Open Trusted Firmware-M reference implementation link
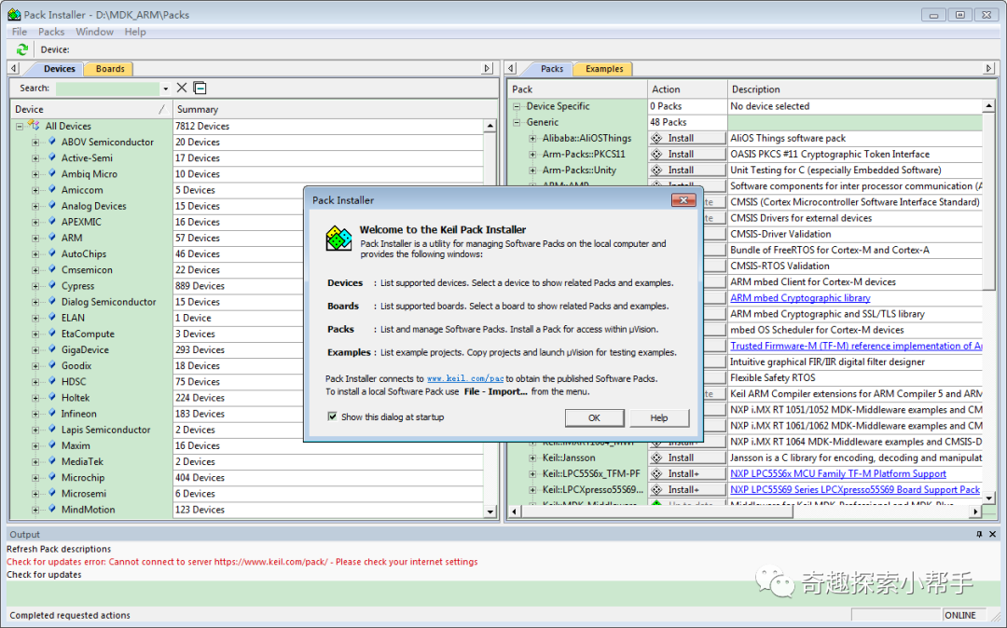The height and width of the screenshot is (628, 1007). point(856,346)
